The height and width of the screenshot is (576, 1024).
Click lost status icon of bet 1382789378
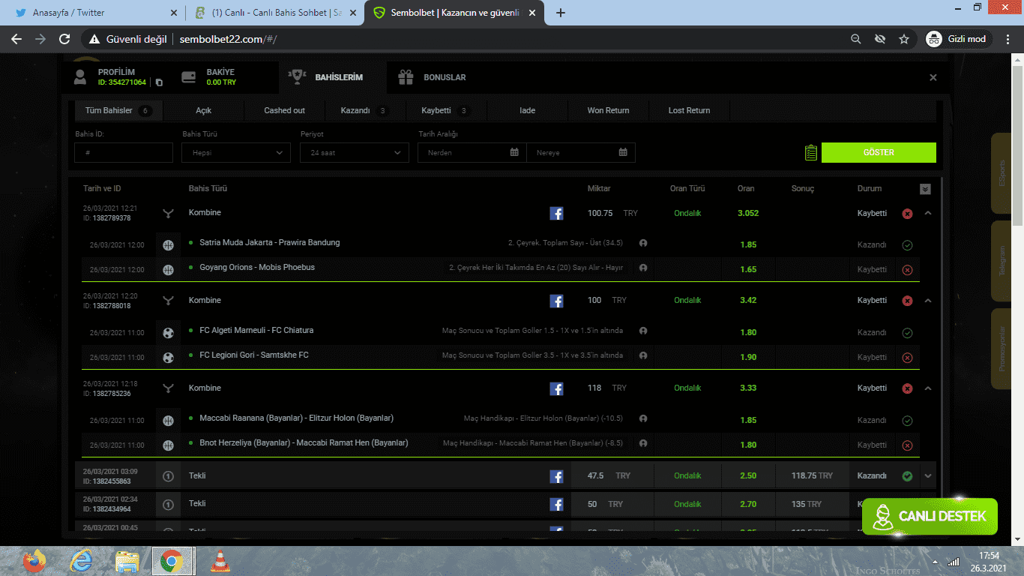[x=907, y=214]
